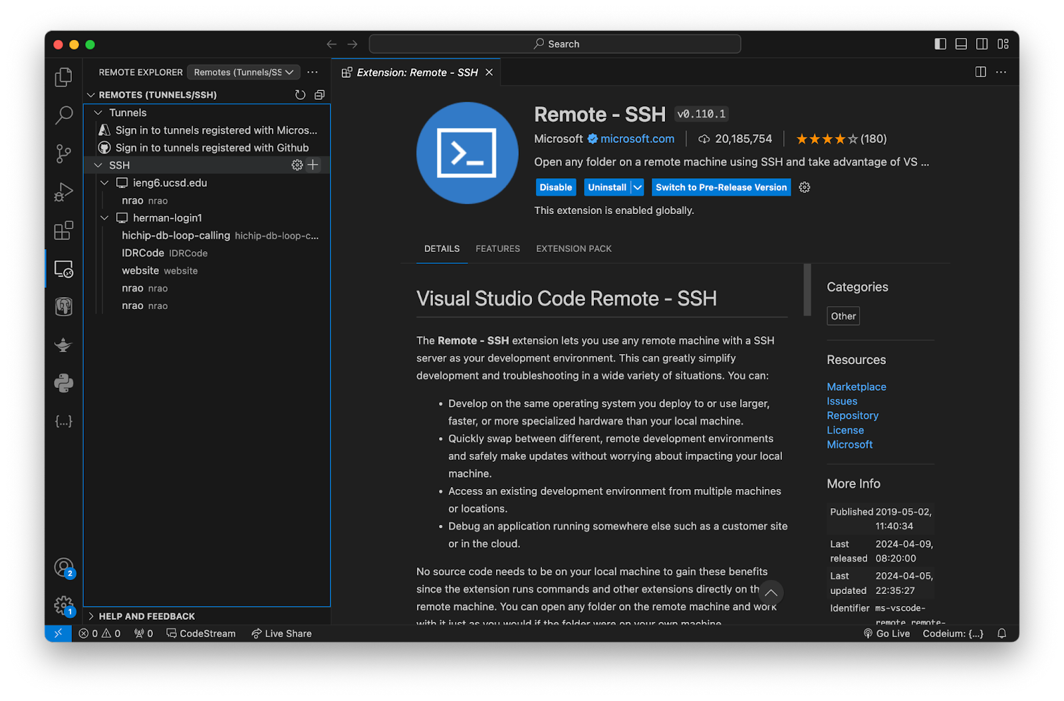The width and height of the screenshot is (1064, 701).
Task: Toggle the secondary side bar layout icon
Action: (982, 44)
